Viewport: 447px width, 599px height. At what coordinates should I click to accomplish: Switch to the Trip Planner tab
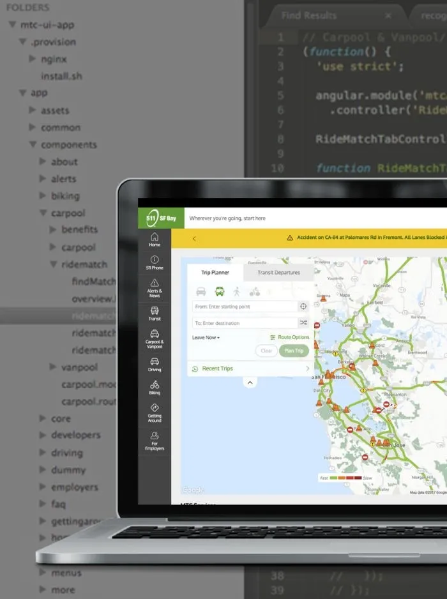click(x=215, y=273)
